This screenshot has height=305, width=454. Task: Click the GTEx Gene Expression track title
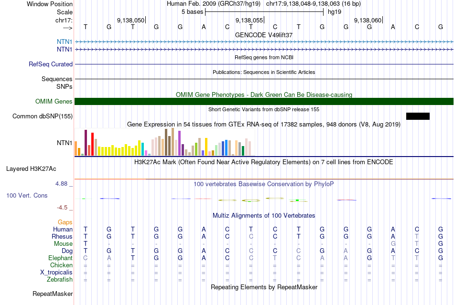tap(264, 124)
